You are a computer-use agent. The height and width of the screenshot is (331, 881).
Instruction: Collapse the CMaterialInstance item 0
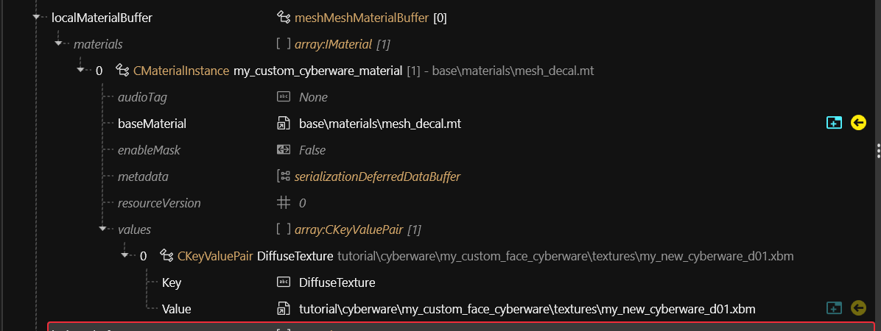pyautogui.click(x=81, y=71)
